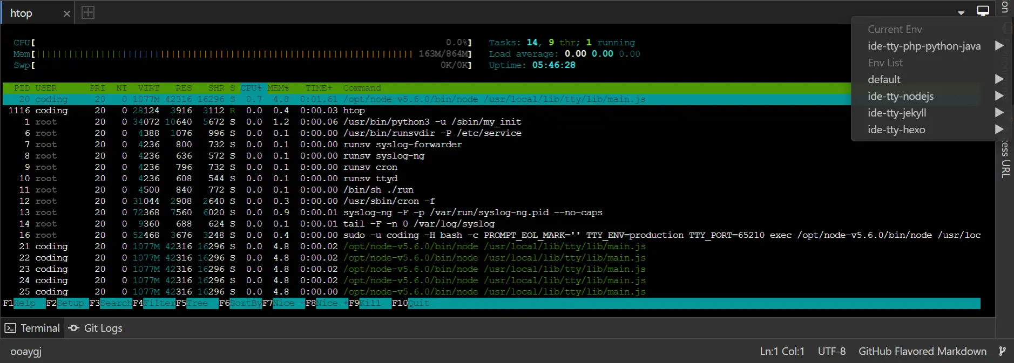
Task: Select the /usr/sbin/cron -f row
Action: tap(491, 201)
